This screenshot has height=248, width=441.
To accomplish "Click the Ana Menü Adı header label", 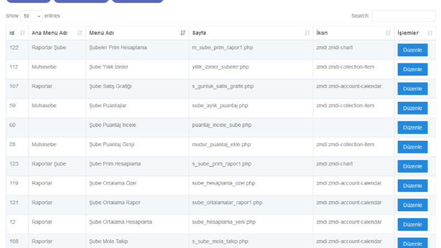I will pos(49,33).
